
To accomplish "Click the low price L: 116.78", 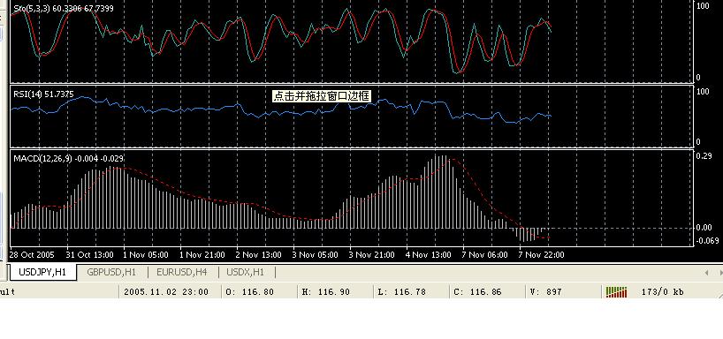I will pos(401,292).
